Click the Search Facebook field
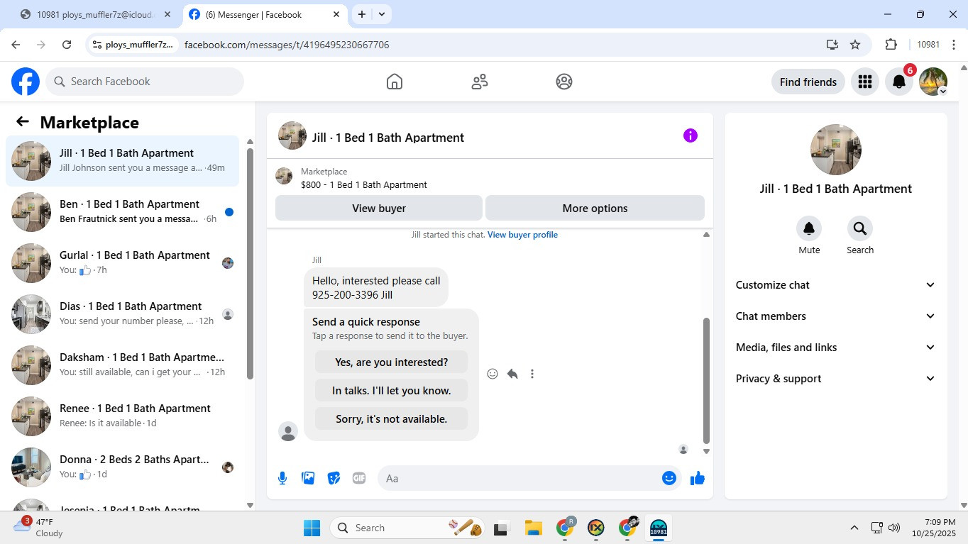Viewport: 968px width, 544px height. (145, 82)
